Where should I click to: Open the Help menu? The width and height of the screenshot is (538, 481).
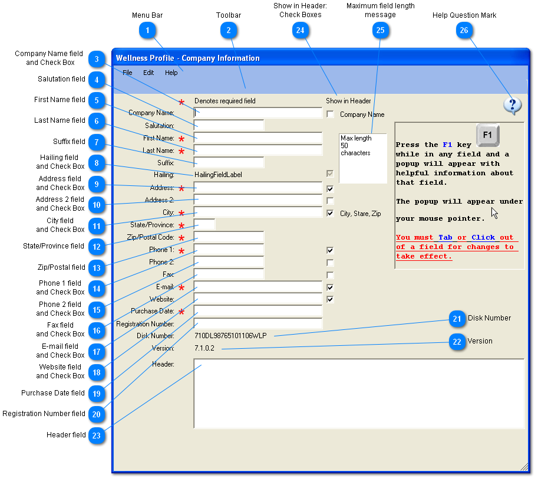pyautogui.click(x=171, y=73)
